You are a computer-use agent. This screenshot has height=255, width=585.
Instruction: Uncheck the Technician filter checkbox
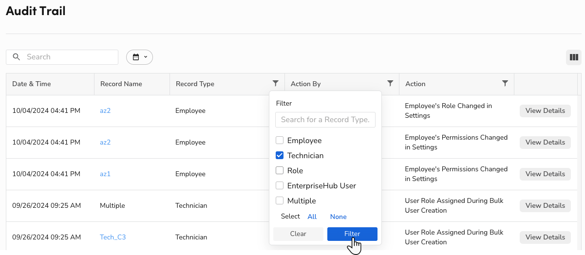[x=280, y=155]
